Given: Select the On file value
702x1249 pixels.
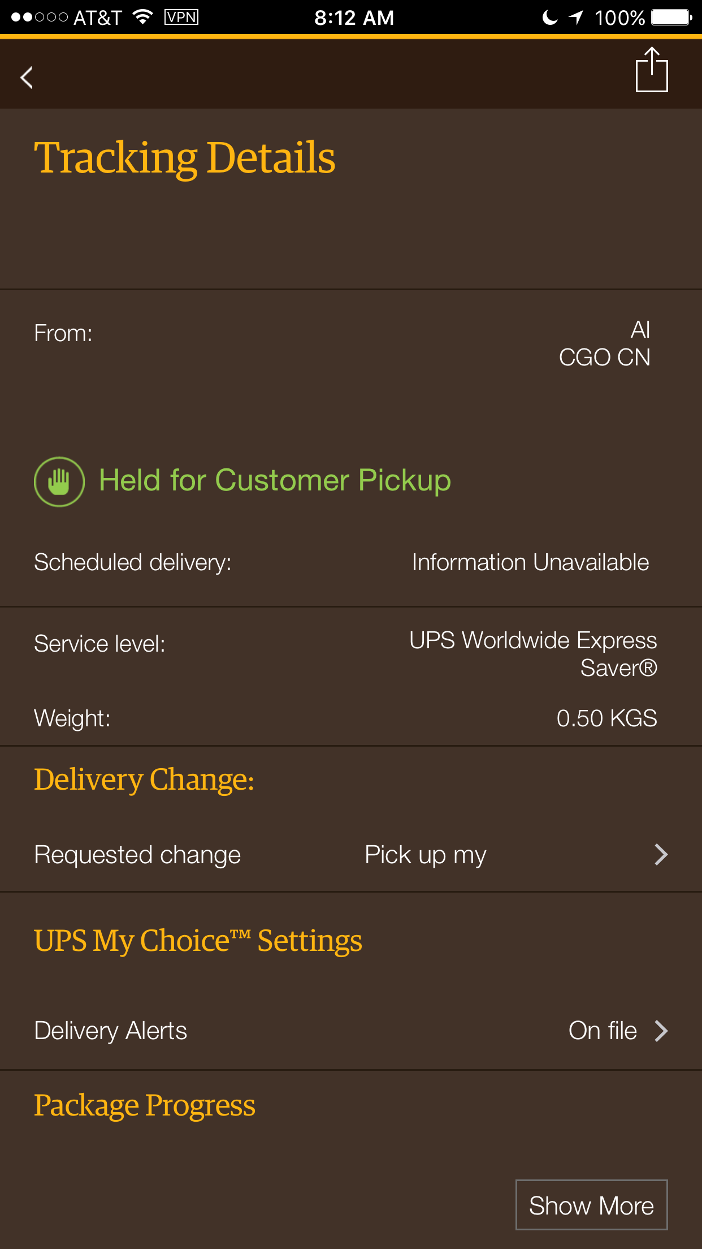Looking at the screenshot, I should click(x=603, y=1031).
